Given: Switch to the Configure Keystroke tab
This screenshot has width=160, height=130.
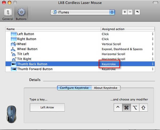Looking at the screenshot, I should pyautogui.click(x=74, y=88).
